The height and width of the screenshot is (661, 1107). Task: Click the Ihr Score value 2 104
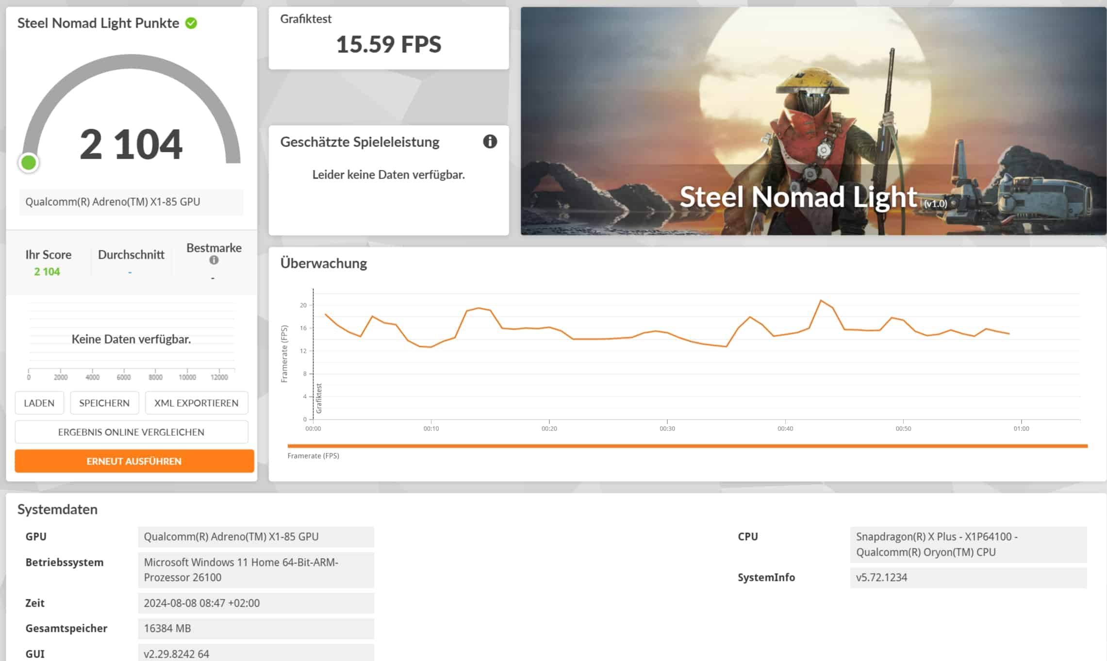coord(47,272)
